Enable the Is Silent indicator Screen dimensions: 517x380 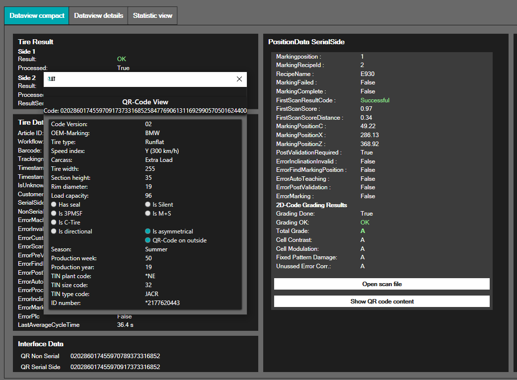point(148,205)
